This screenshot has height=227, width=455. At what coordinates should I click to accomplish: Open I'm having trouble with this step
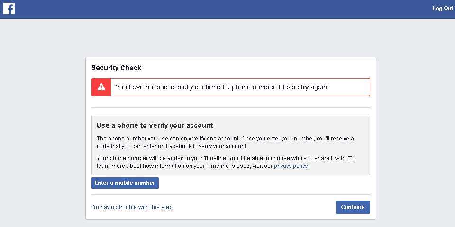pyautogui.click(x=132, y=207)
